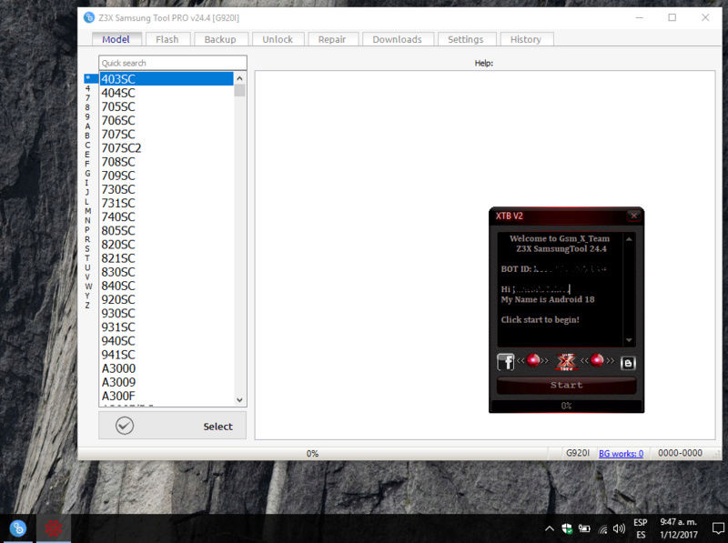Viewport: 728px width, 543px height.
Task: Click the model list scrollbar thumb
Action: [239, 91]
